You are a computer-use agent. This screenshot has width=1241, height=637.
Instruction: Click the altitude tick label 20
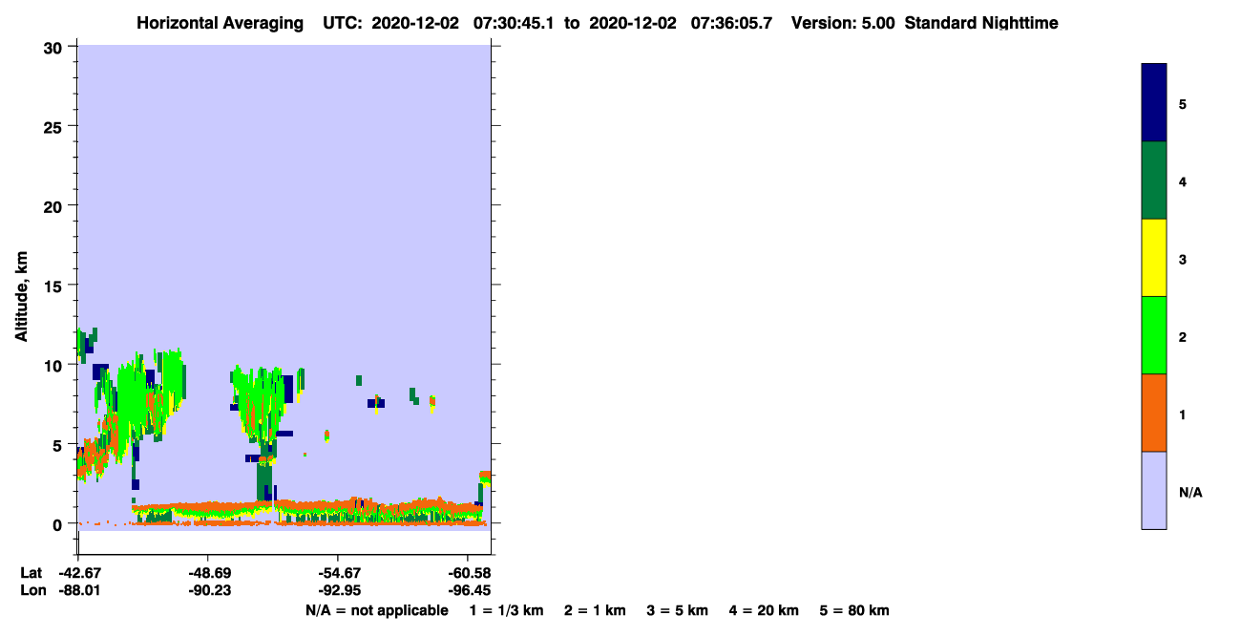click(x=54, y=206)
